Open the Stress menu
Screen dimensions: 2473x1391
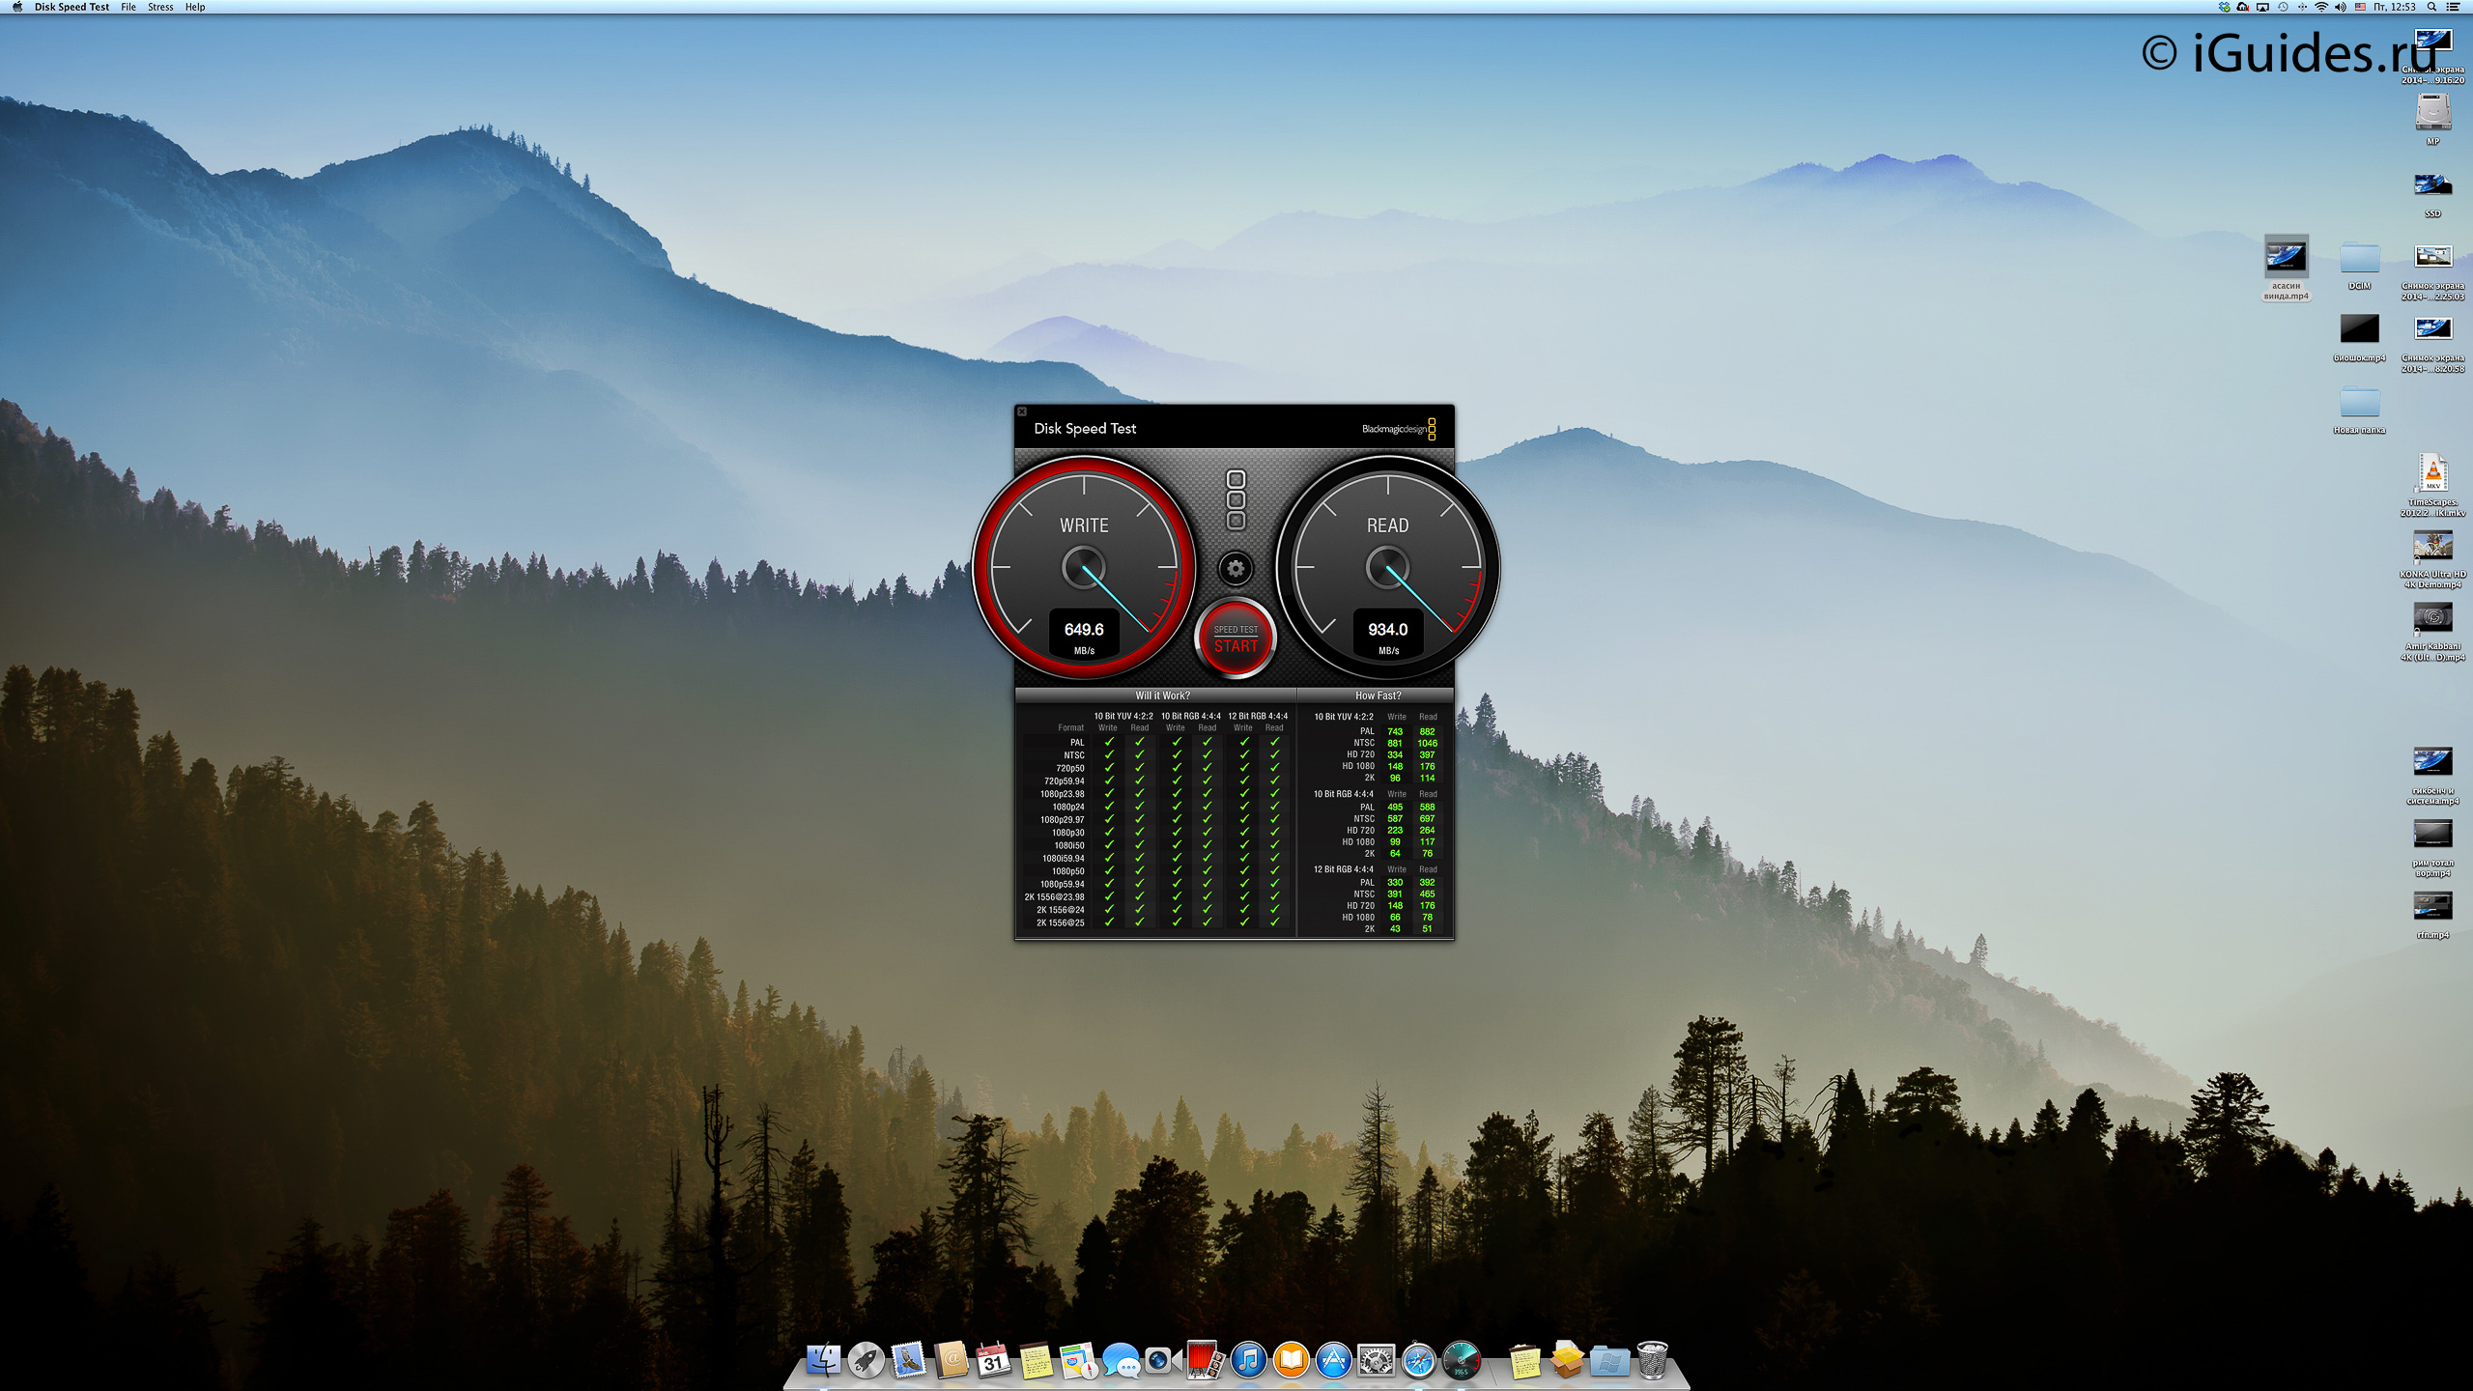160,7
